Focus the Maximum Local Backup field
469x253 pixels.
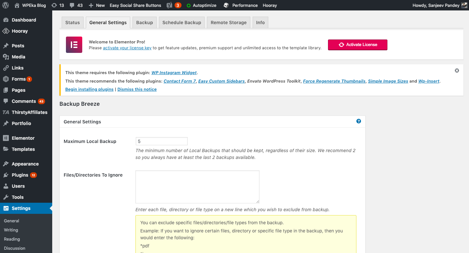[162, 141]
